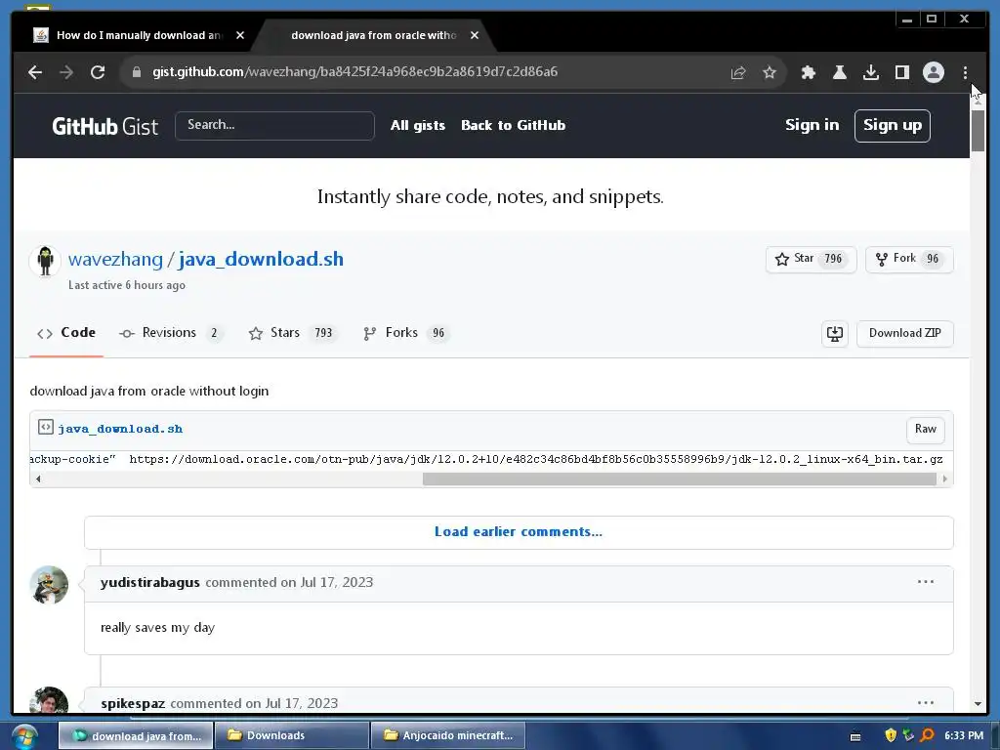Open the Chrome profile avatar
This screenshot has width=1000, height=750.
[933, 72]
